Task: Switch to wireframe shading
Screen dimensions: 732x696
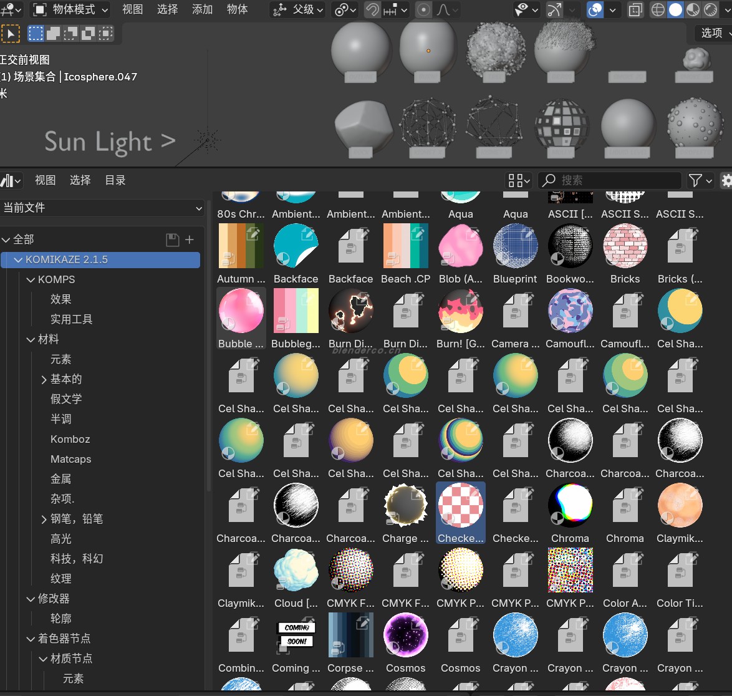Action: pos(658,9)
